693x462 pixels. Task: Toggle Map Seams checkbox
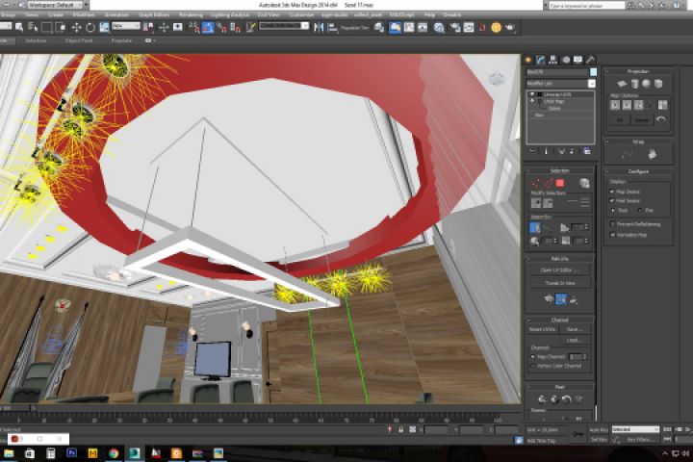point(612,192)
